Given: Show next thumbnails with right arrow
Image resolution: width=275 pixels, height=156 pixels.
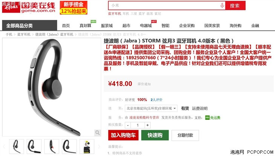Looking at the screenshot, I should (99, 147).
